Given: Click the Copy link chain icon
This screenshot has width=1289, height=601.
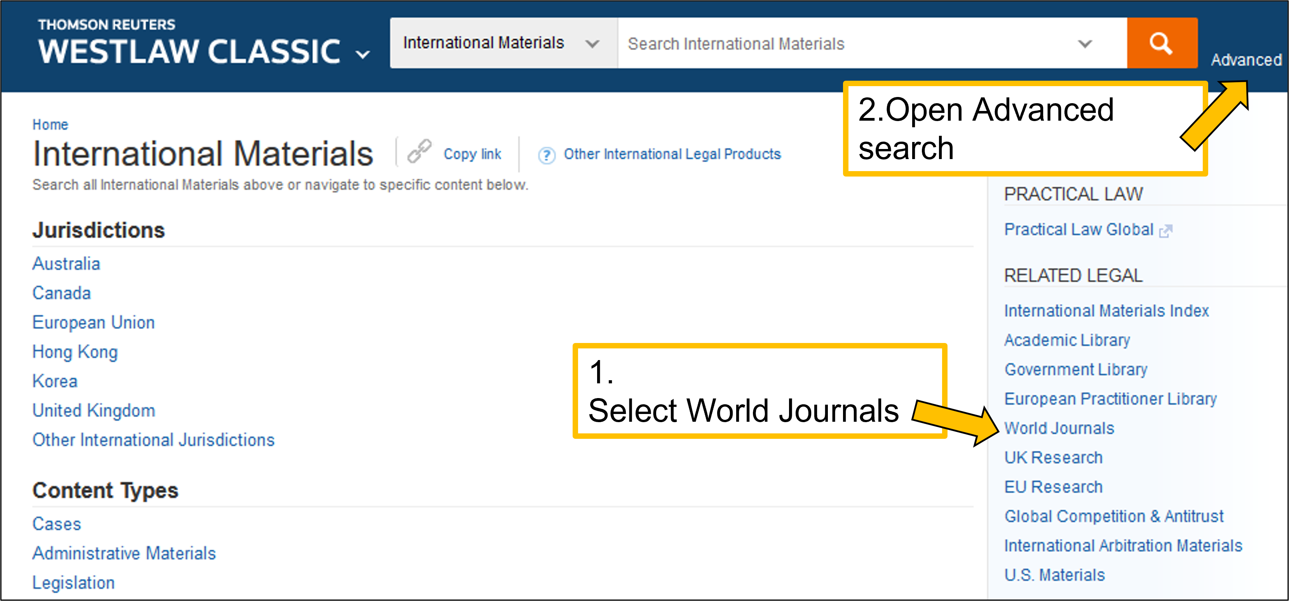Looking at the screenshot, I should 419,151.
